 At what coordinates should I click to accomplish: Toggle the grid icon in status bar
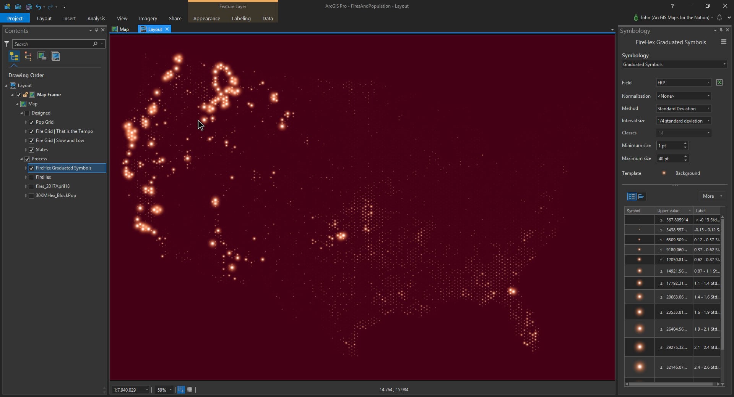(189, 390)
